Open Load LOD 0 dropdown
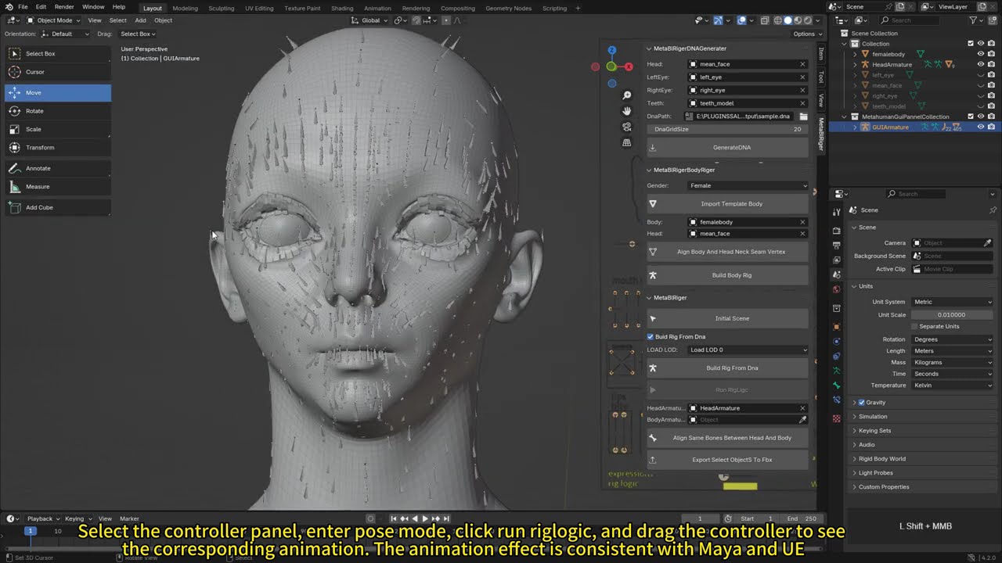 coord(748,350)
